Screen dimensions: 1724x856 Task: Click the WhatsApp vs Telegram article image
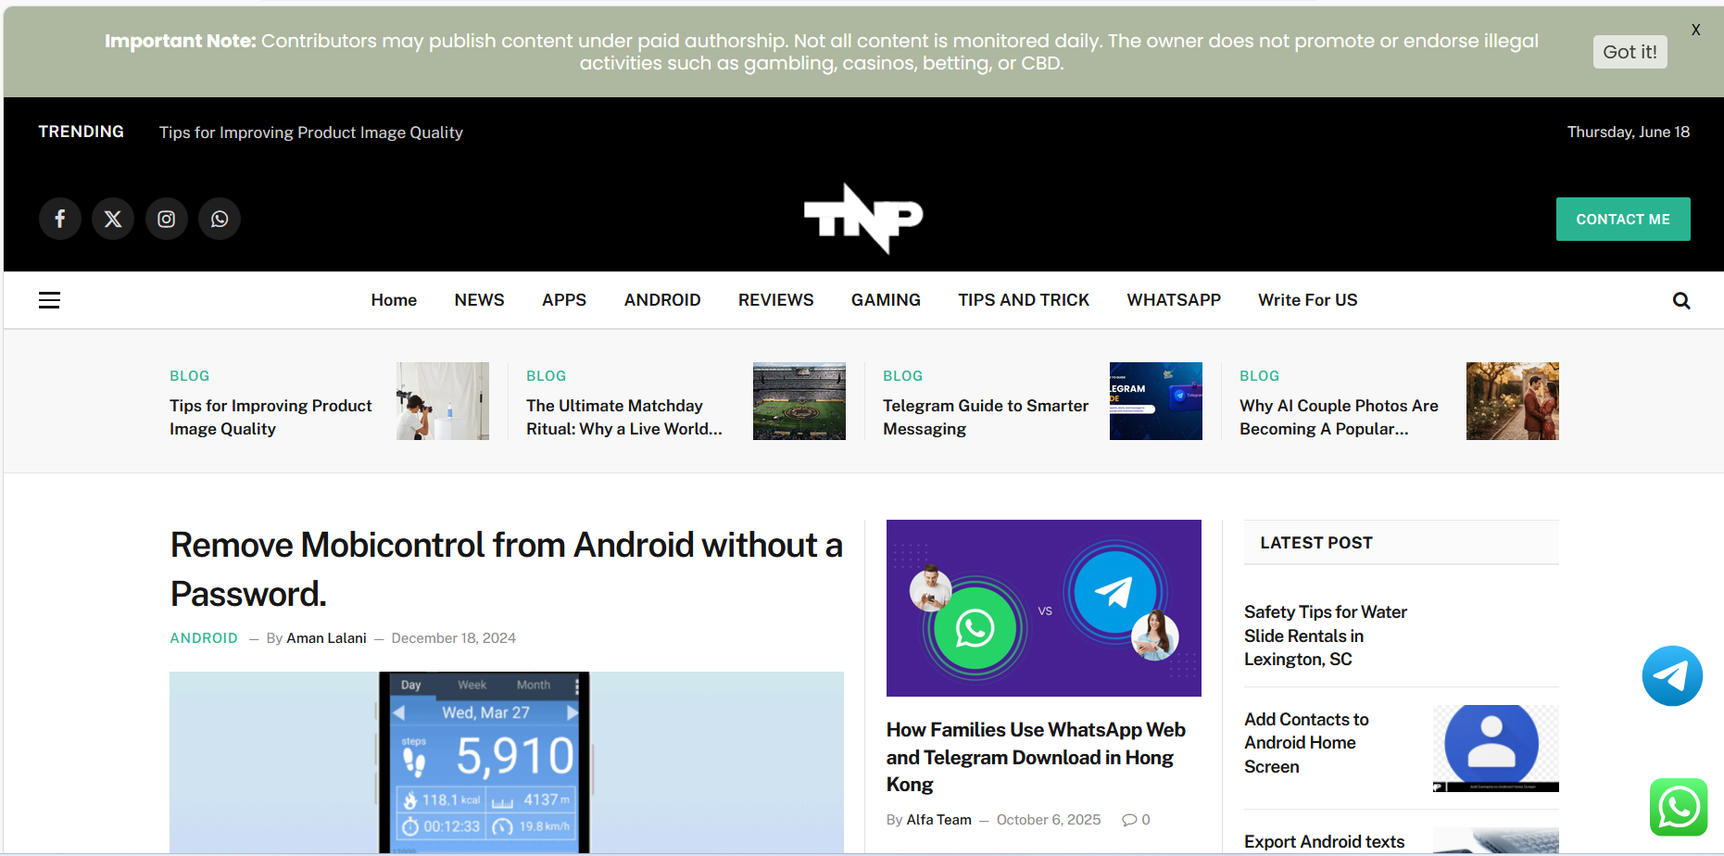click(x=1044, y=608)
